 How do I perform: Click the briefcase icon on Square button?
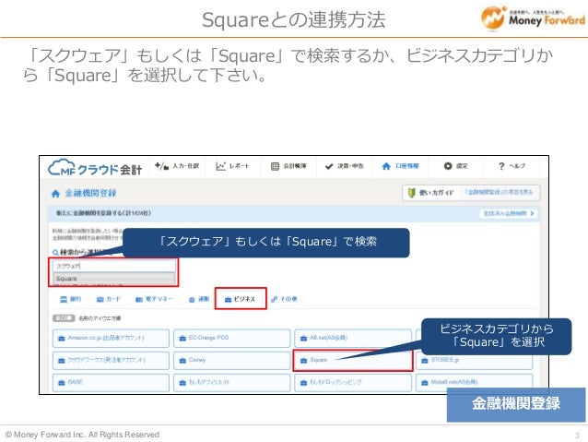304,361
